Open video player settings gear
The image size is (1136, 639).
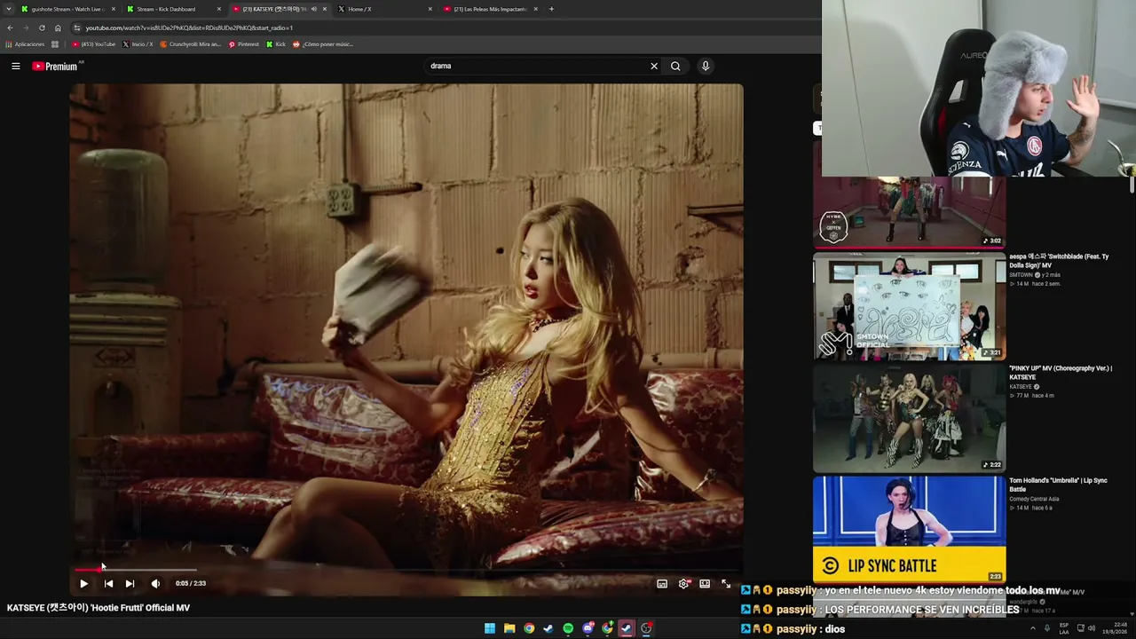tap(683, 584)
